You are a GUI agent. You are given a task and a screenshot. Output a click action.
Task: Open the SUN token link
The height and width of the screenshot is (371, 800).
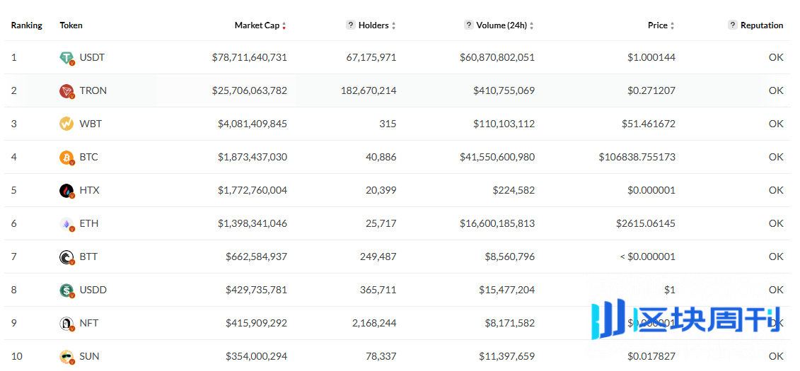[89, 356]
